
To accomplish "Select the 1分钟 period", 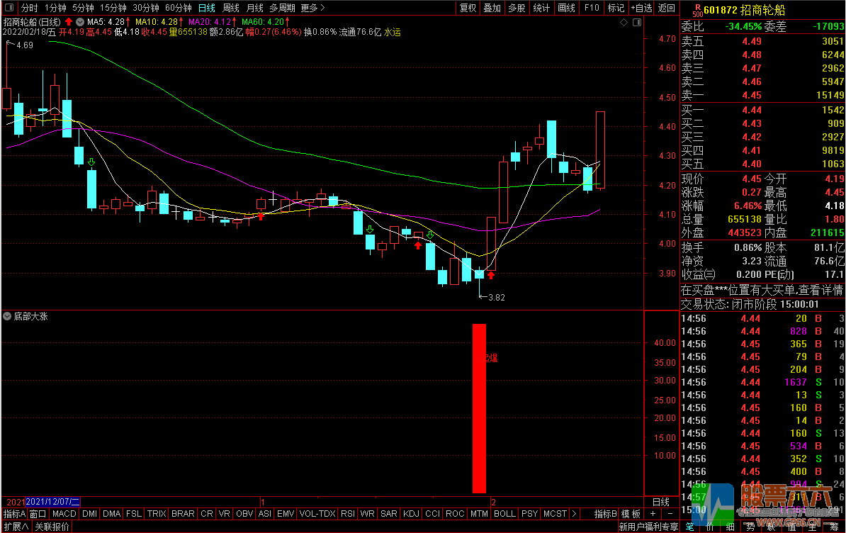I will pos(55,8).
